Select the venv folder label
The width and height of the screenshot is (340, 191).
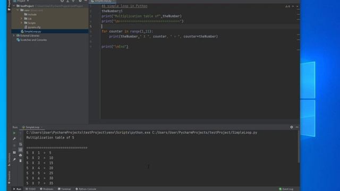point(27,10)
